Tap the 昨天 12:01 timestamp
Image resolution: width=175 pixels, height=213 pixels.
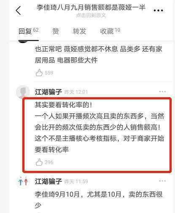[76, 92]
